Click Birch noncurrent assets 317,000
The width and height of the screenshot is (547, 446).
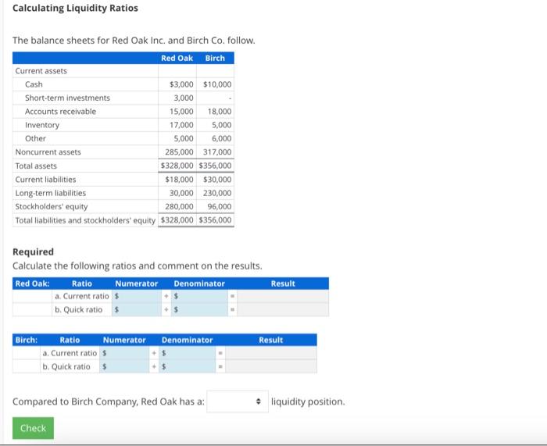point(217,152)
